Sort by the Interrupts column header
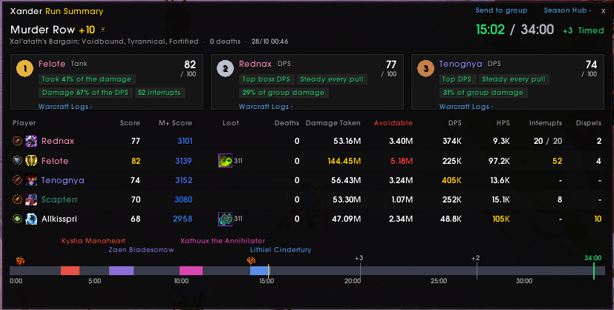Image resolution: width=614 pixels, height=310 pixels. coord(546,123)
